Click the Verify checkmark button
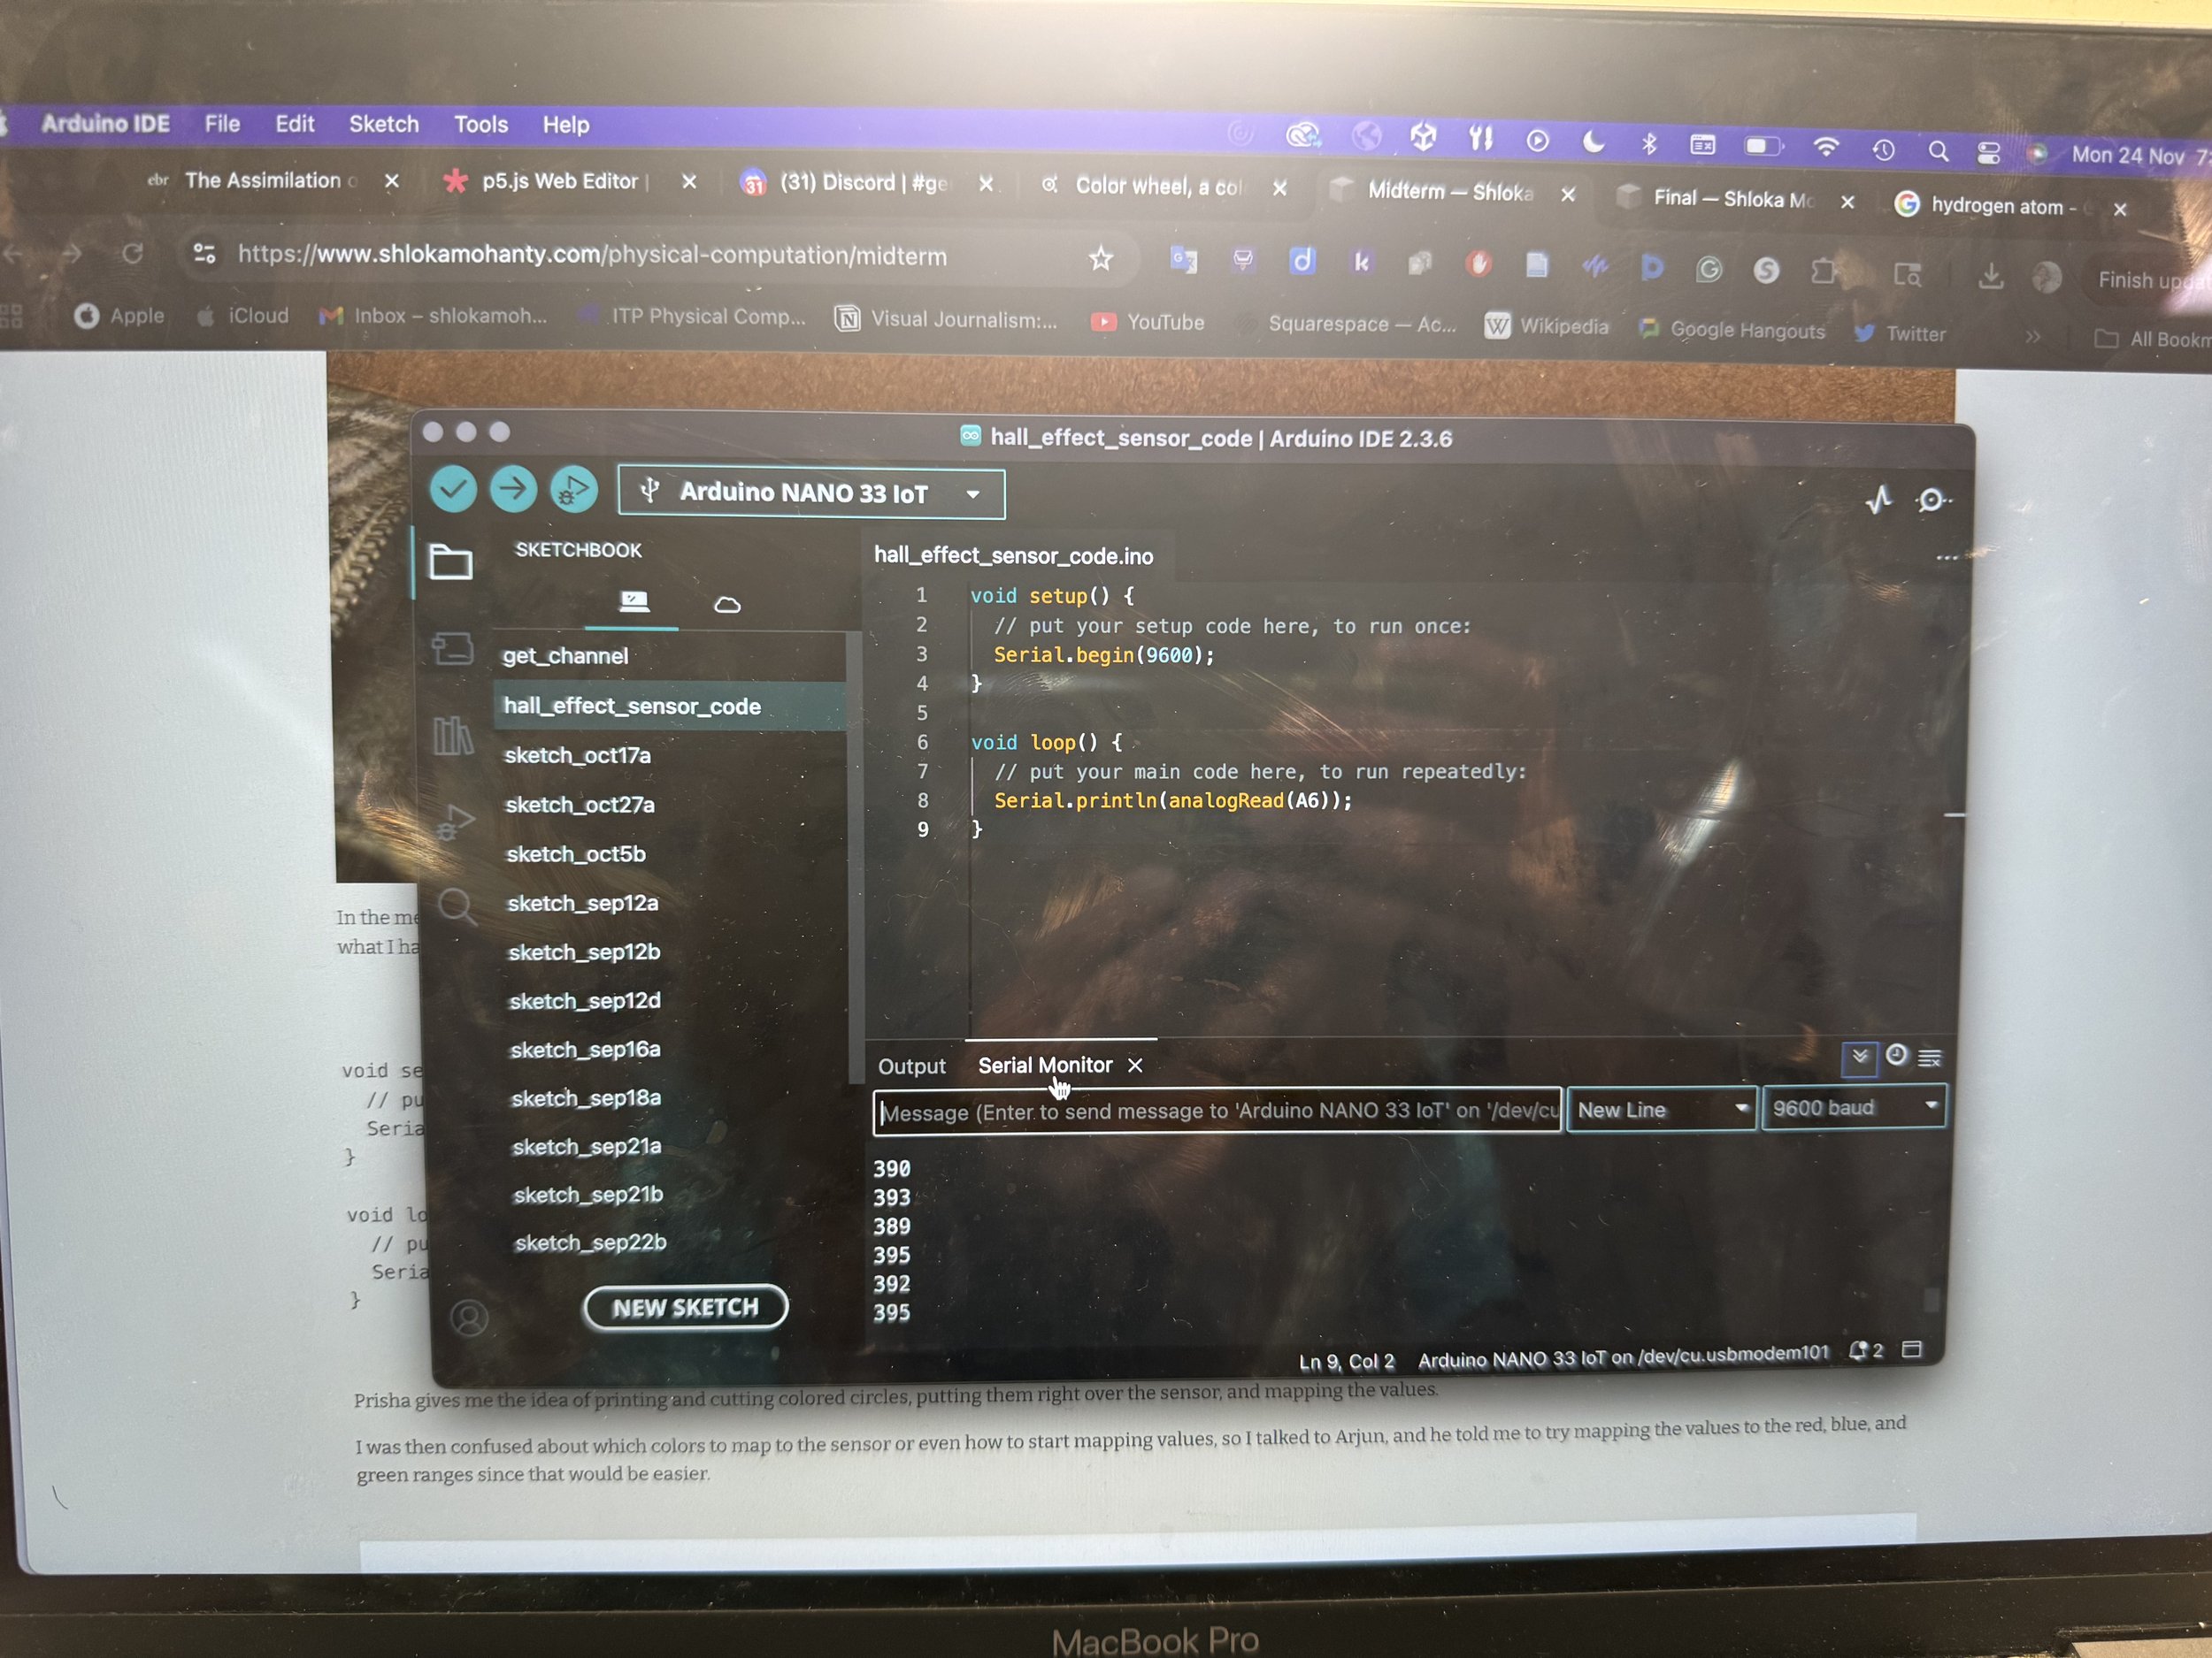Viewport: 2212px width, 1658px height. [x=453, y=489]
